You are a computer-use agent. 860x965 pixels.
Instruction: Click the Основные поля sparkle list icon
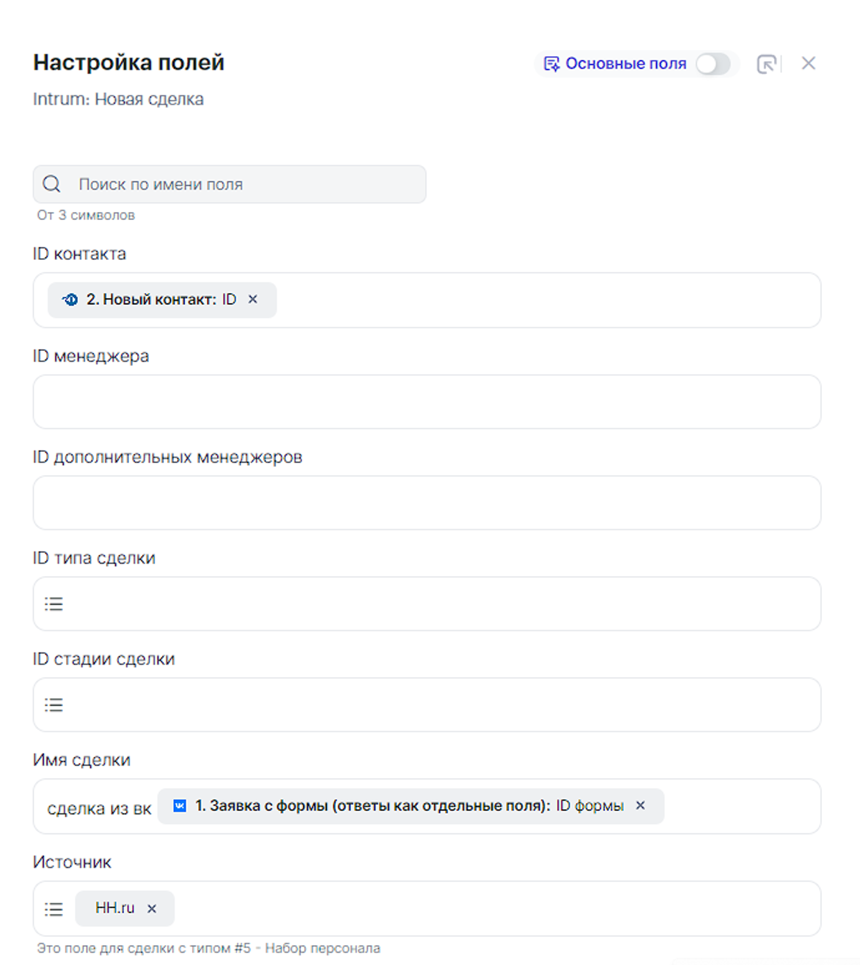pyautogui.click(x=552, y=64)
